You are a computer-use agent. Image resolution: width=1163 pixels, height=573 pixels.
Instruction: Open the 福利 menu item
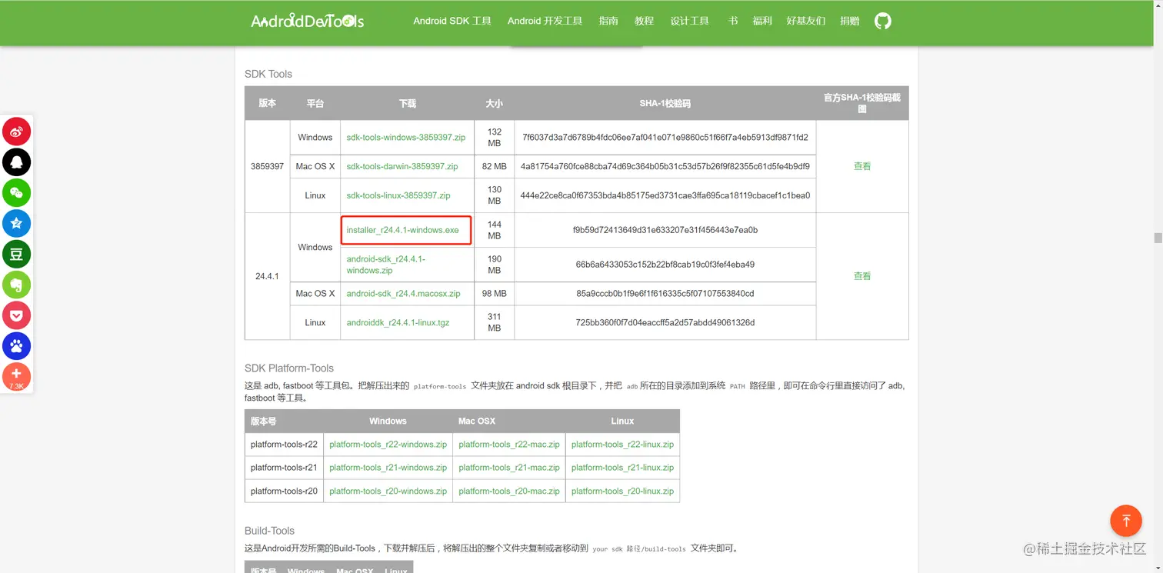pos(762,21)
